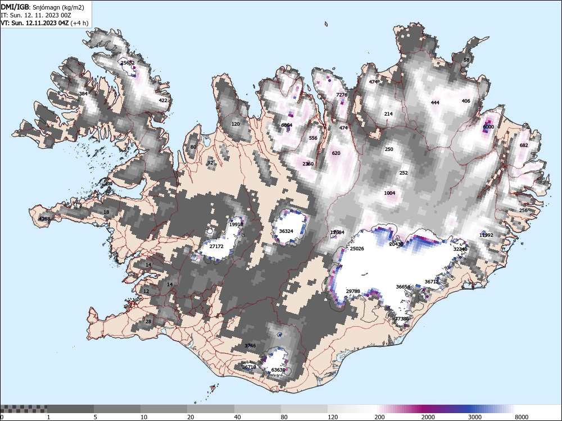
Task: Click the east value 256
Action: click(x=523, y=210)
